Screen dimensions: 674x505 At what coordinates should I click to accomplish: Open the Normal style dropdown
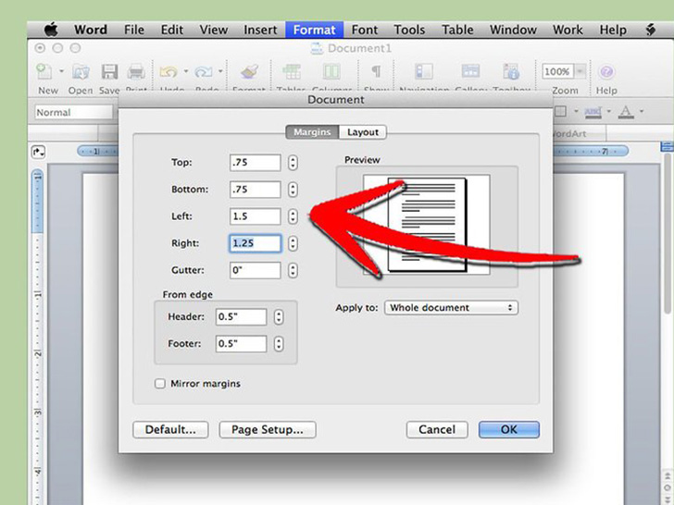(x=73, y=113)
